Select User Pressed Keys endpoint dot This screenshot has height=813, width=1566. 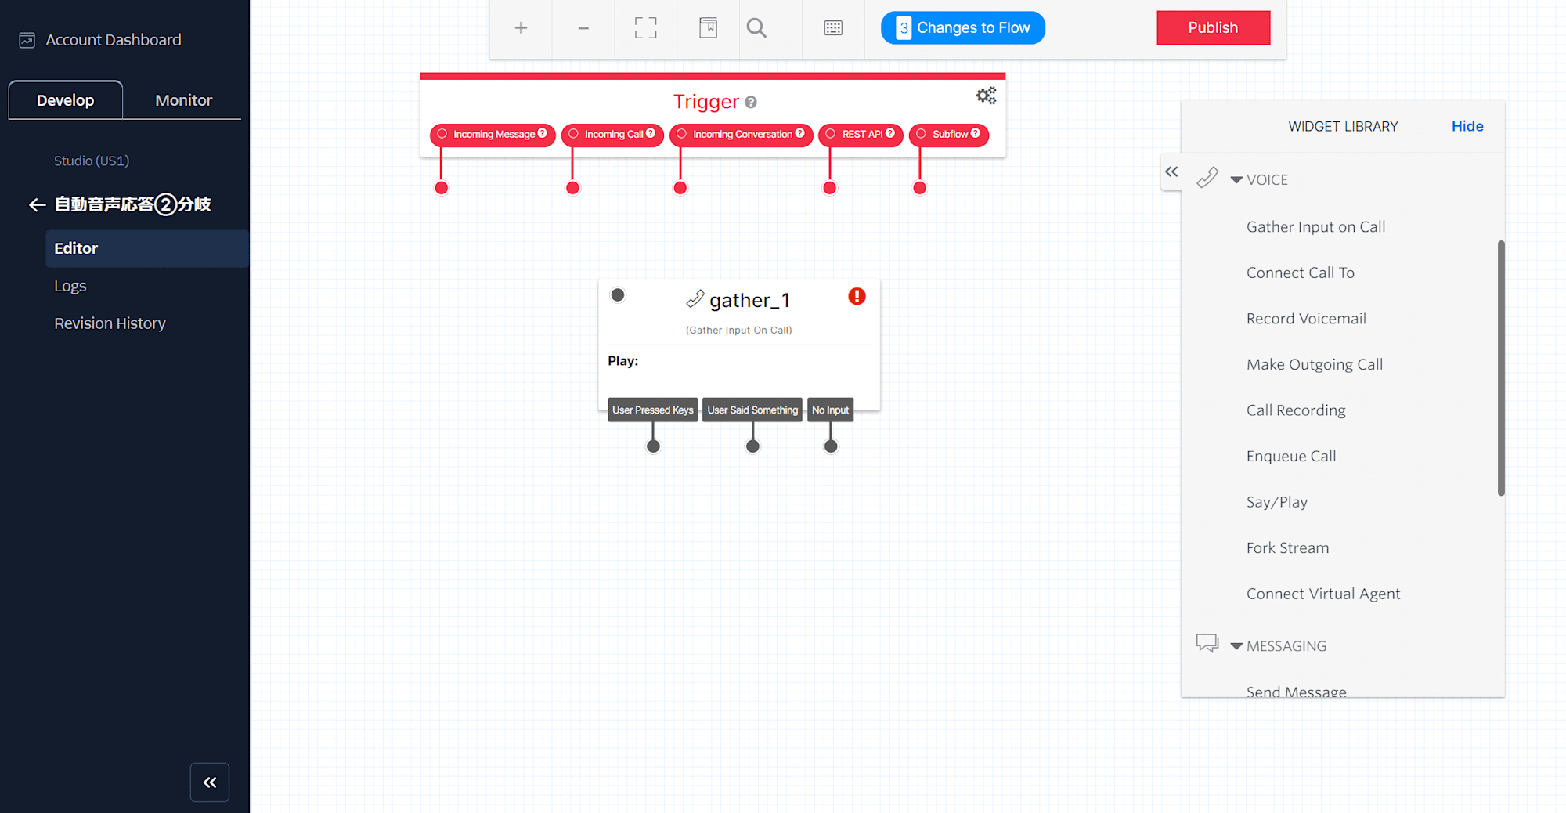point(653,446)
